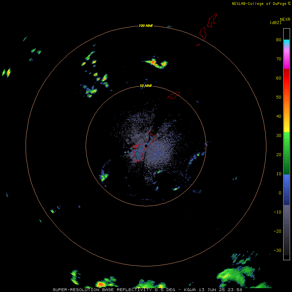Click the -20 value on the dBZ scale
This screenshot has height=292, width=292.
[277, 231]
